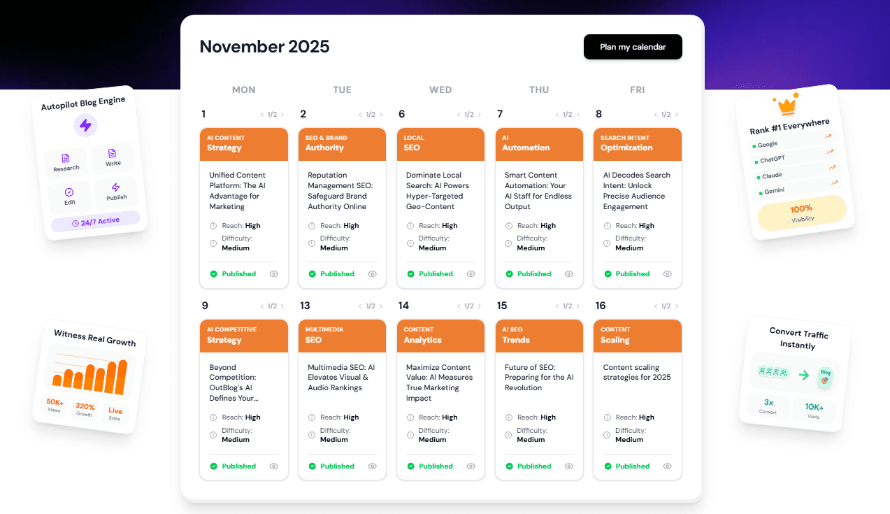Select the FRI column header
The width and height of the screenshot is (890, 514).
point(637,90)
